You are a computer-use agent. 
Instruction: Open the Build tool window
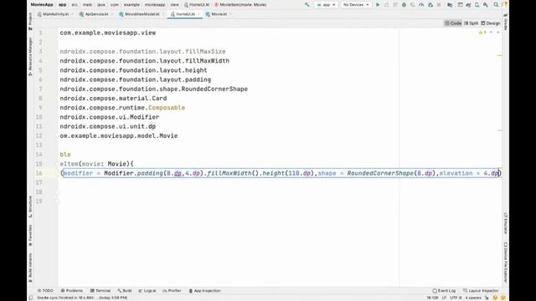click(x=125, y=291)
